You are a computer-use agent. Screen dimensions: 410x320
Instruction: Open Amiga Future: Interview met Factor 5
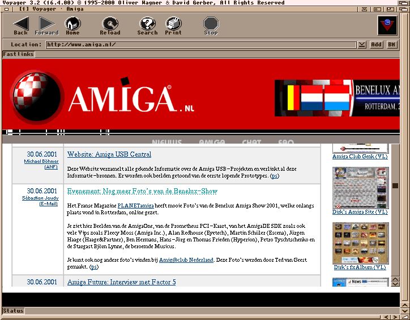[x=122, y=282]
